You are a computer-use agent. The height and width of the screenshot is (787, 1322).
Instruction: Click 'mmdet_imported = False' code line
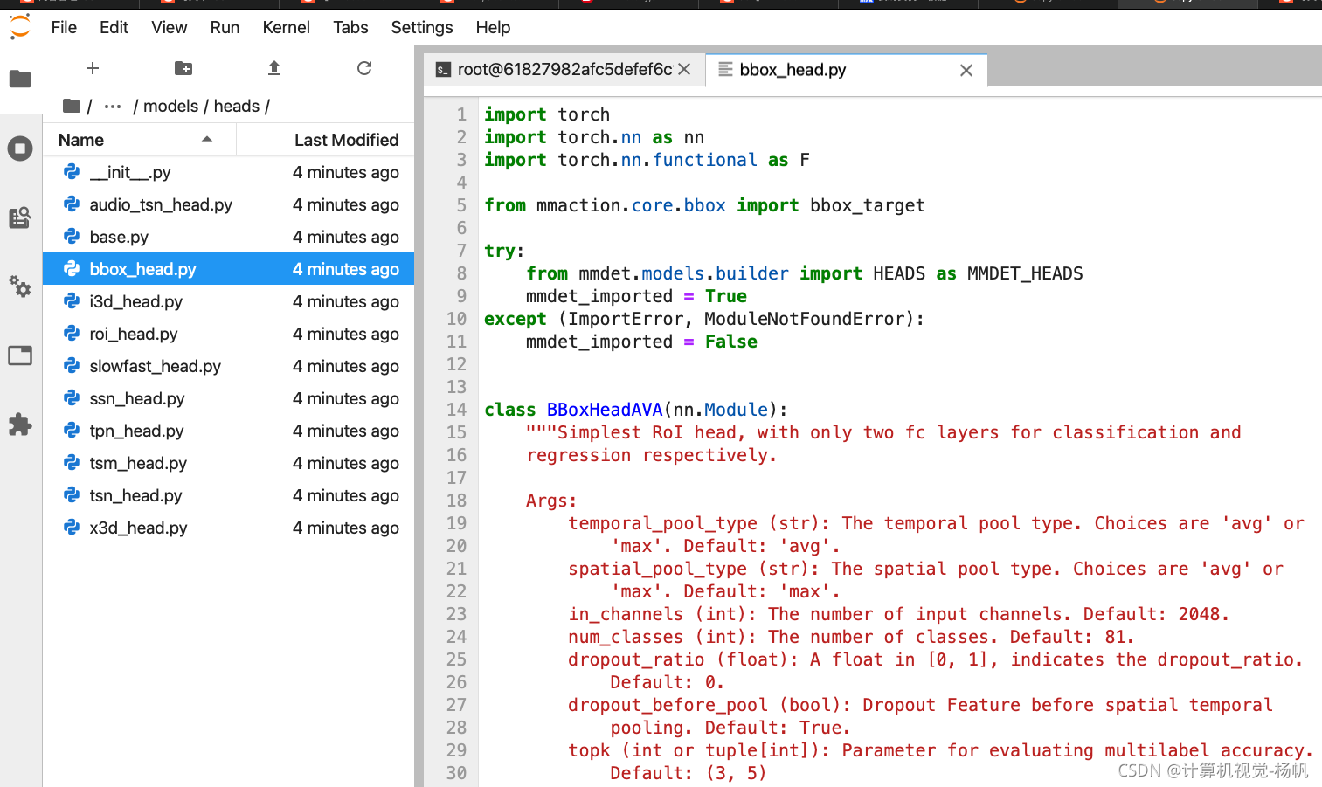pyautogui.click(x=641, y=342)
